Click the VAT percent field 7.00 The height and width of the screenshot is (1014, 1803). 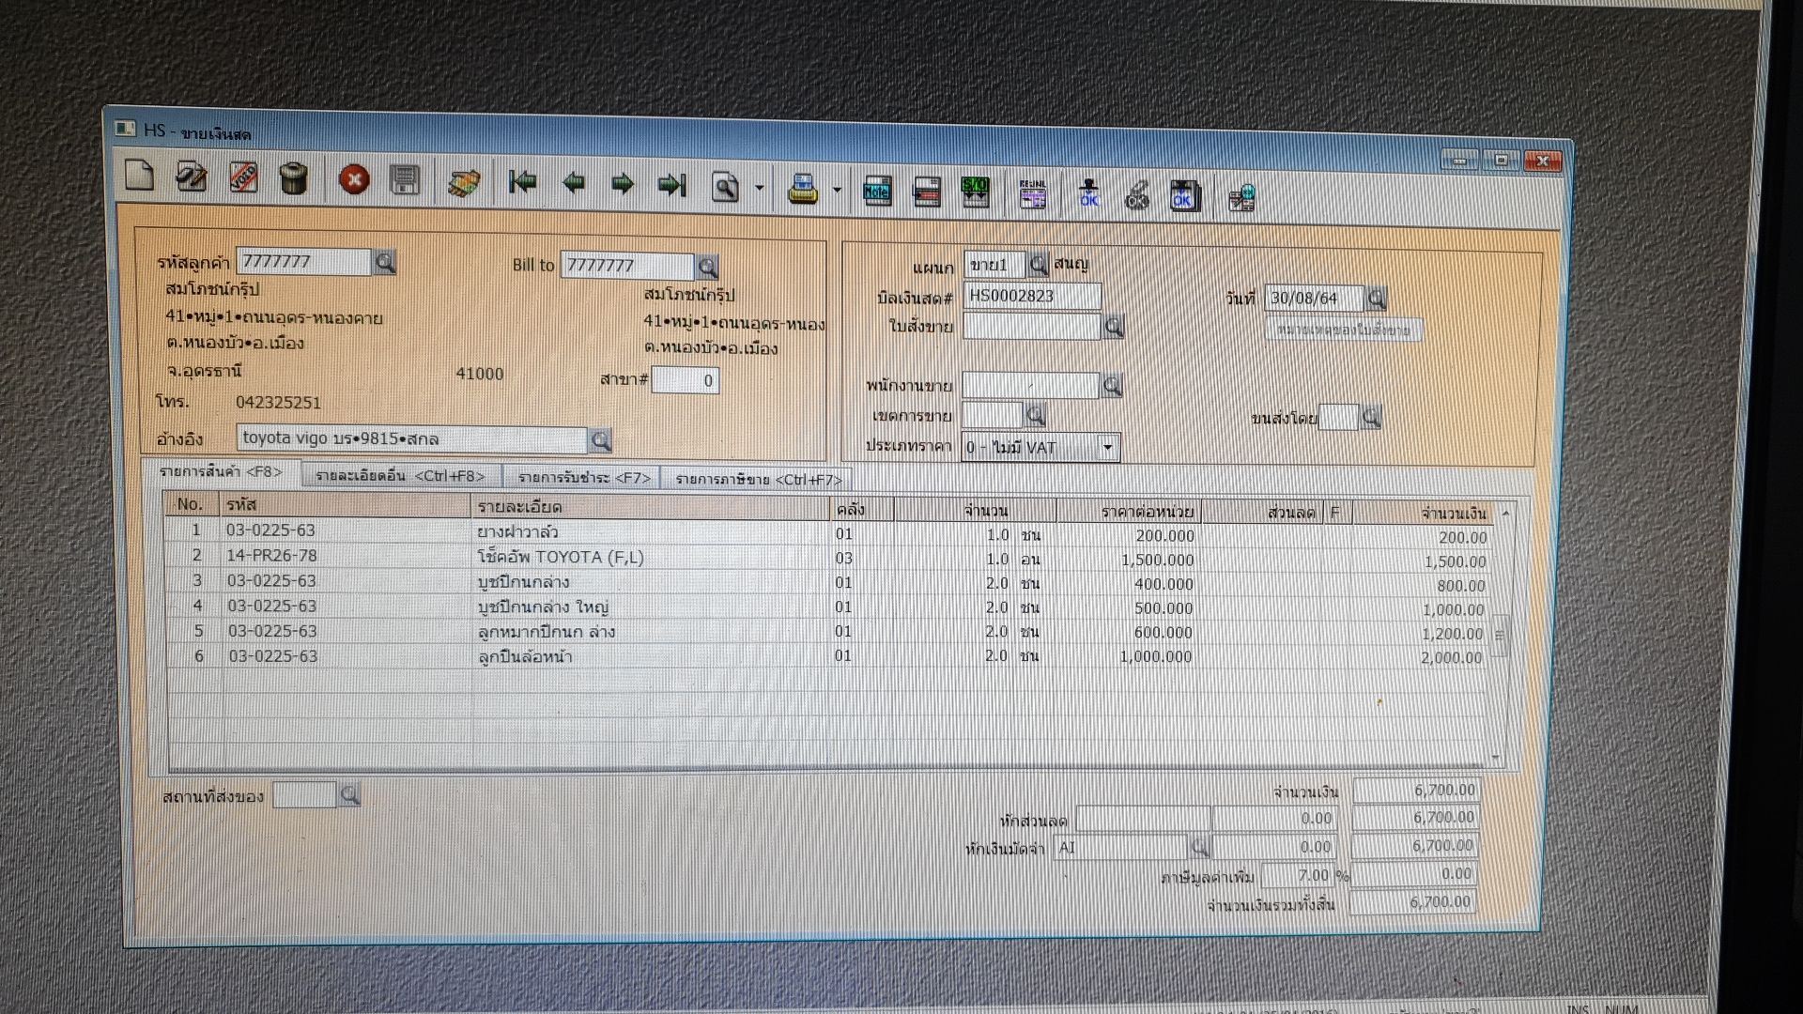coord(1297,875)
